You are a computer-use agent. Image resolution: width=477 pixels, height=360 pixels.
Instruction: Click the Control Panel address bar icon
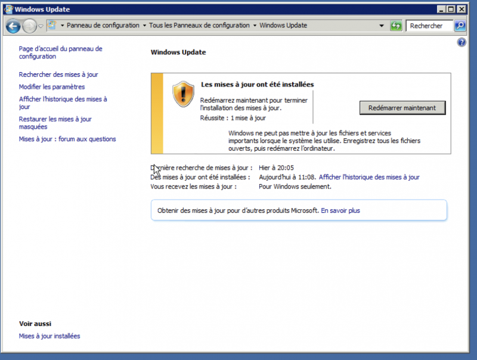[52, 25]
